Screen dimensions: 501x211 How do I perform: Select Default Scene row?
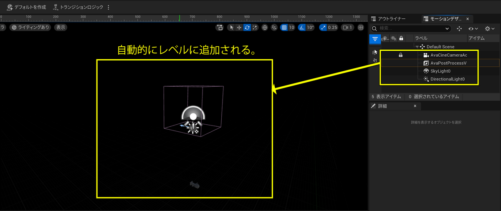point(440,47)
